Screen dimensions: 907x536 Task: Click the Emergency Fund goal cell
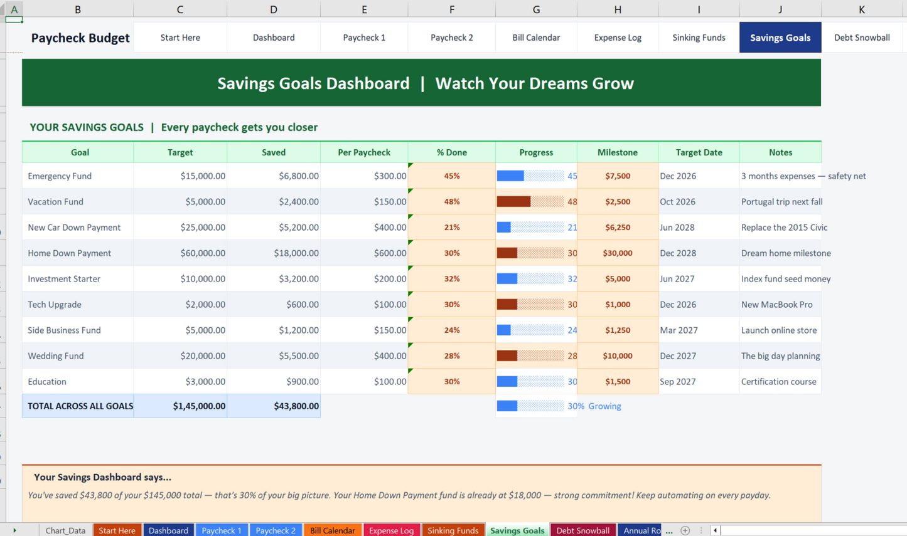tap(78, 176)
